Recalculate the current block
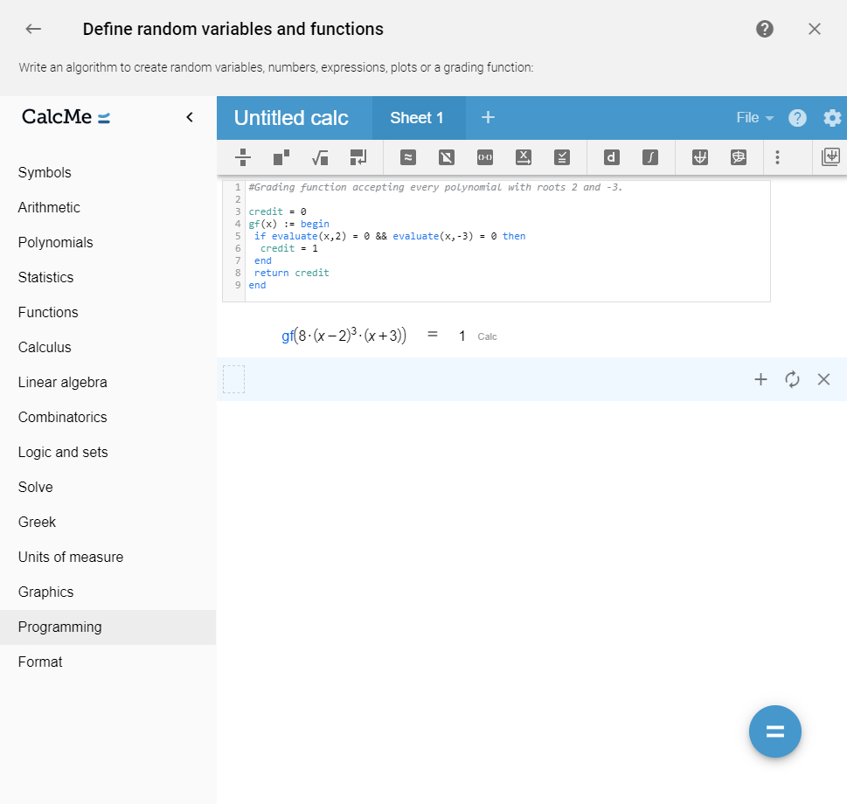Screen dimensions: 847x804 [792, 379]
